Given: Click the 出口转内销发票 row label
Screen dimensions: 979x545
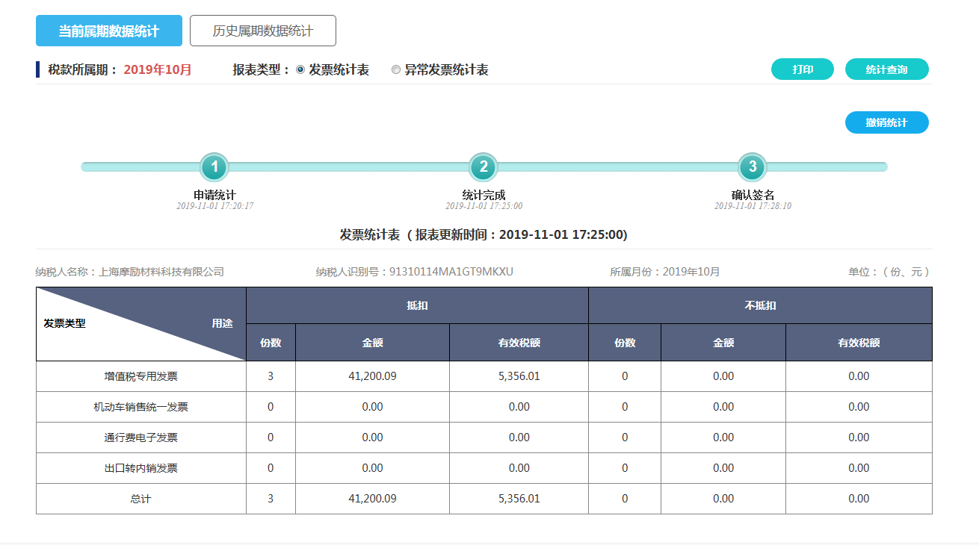Looking at the screenshot, I should coord(140,468).
